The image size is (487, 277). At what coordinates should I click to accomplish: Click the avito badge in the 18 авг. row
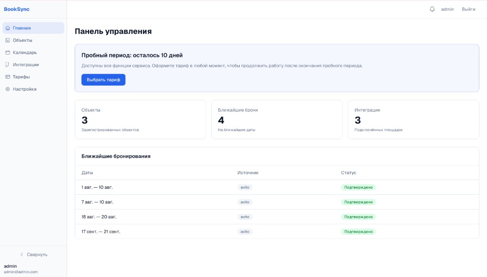[245, 217]
